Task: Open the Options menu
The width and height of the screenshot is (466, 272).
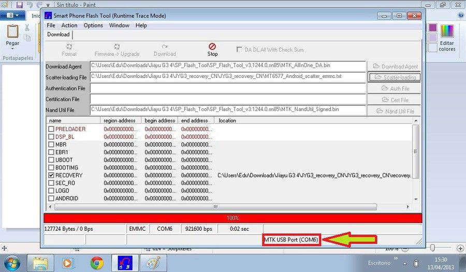Action: point(93,25)
